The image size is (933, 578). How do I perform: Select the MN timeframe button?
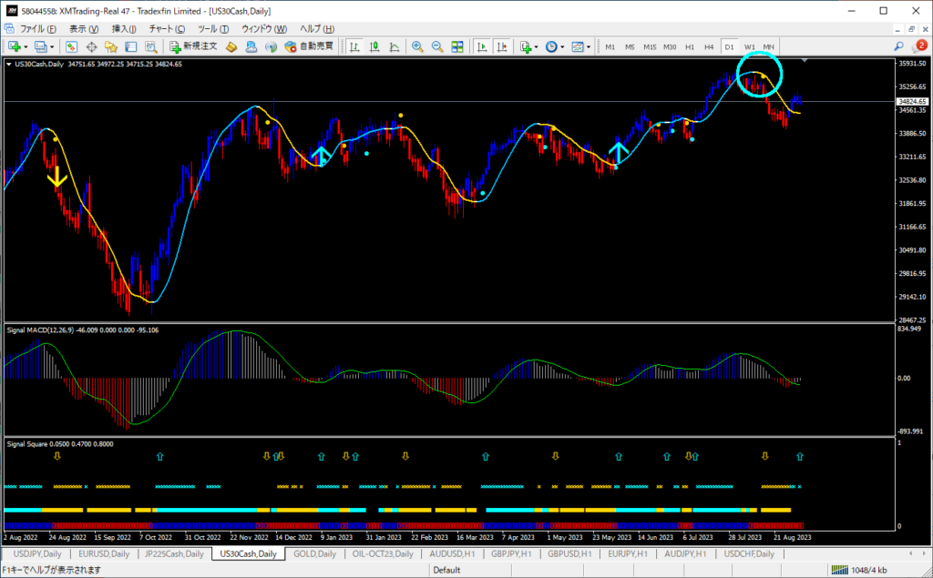click(769, 47)
